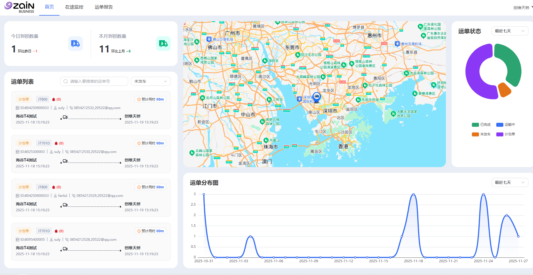Click the Shenzhen airport icon on map

coord(300,99)
